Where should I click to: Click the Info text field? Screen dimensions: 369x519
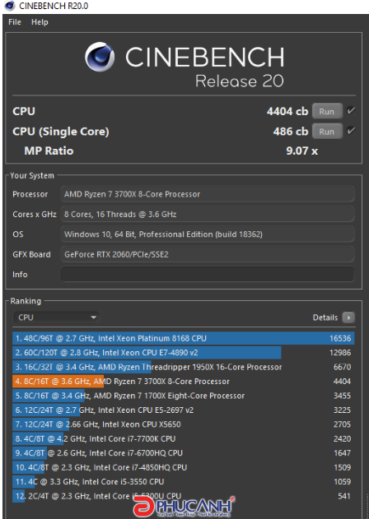(208, 275)
